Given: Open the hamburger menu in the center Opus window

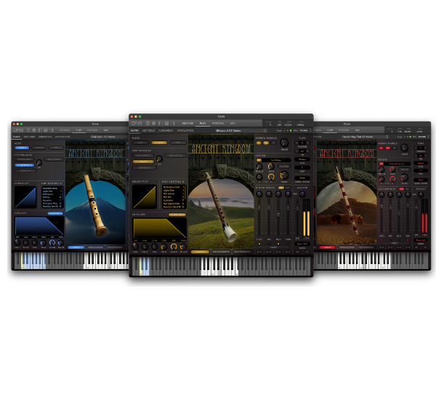Looking at the screenshot, I should click(x=148, y=123).
